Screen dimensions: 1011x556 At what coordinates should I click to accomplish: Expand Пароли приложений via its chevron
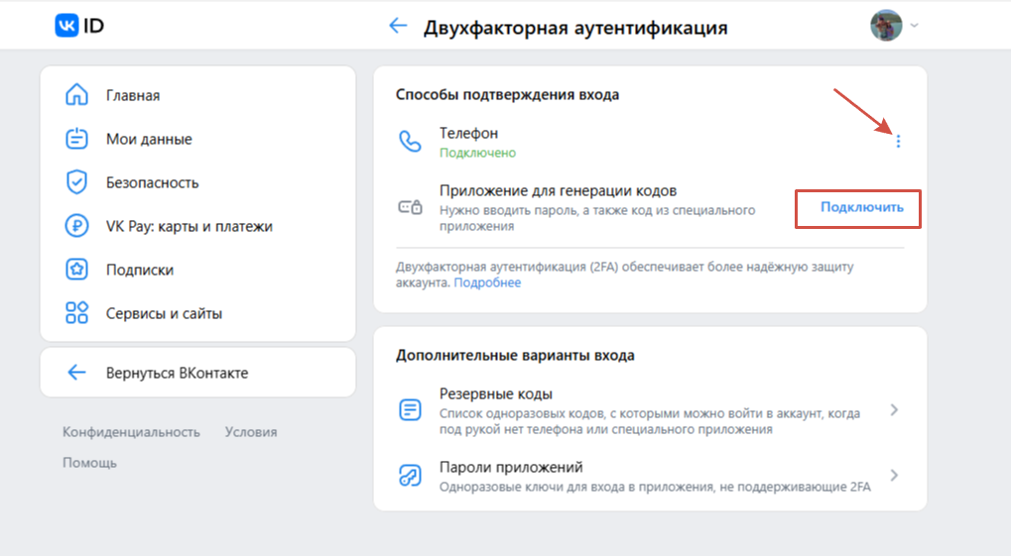click(x=894, y=476)
